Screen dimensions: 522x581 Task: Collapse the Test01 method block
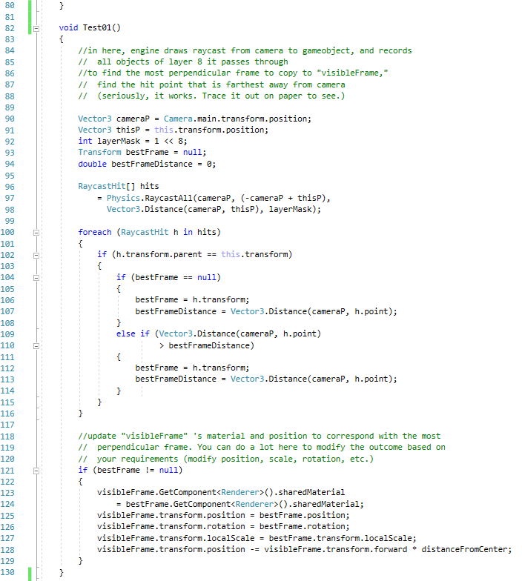tap(36, 28)
